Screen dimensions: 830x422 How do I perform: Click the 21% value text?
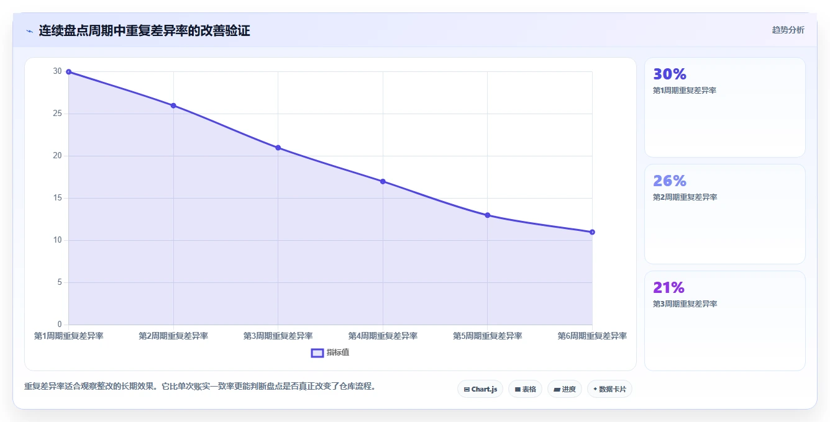[668, 288]
